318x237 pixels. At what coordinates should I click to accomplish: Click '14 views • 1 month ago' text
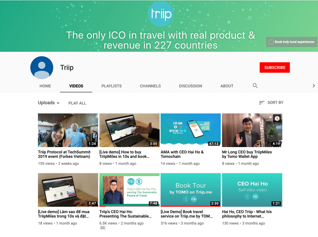coord(180,164)
